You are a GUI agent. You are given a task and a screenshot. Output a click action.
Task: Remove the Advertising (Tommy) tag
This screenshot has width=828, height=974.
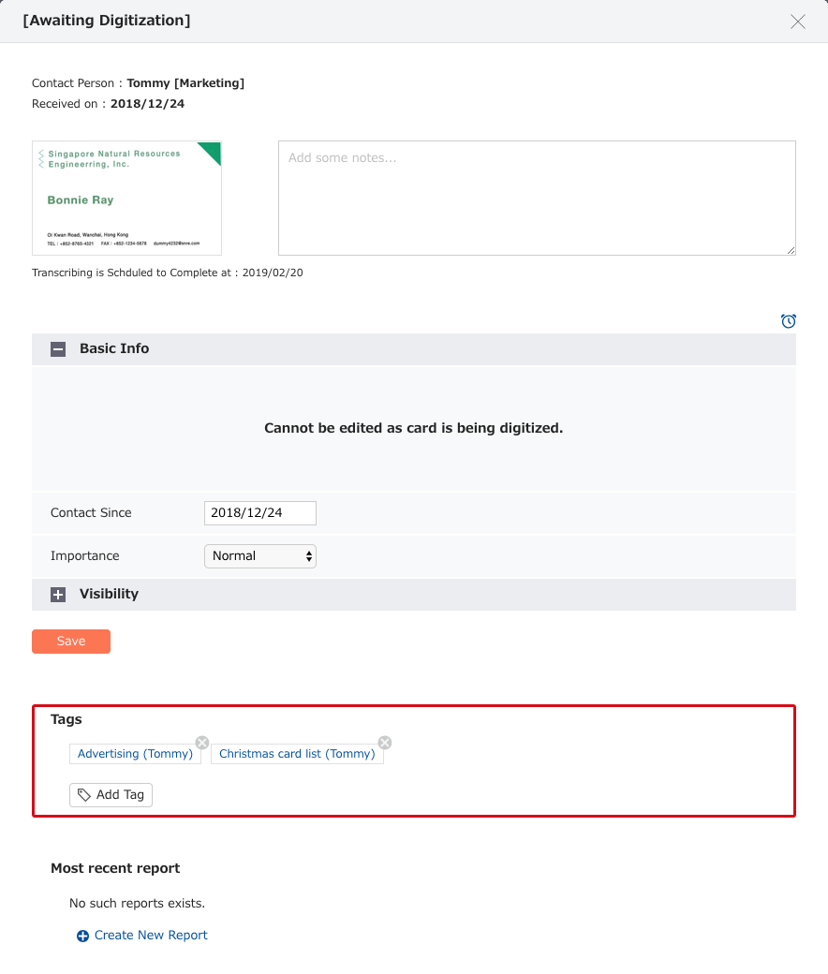[x=202, y=743]
